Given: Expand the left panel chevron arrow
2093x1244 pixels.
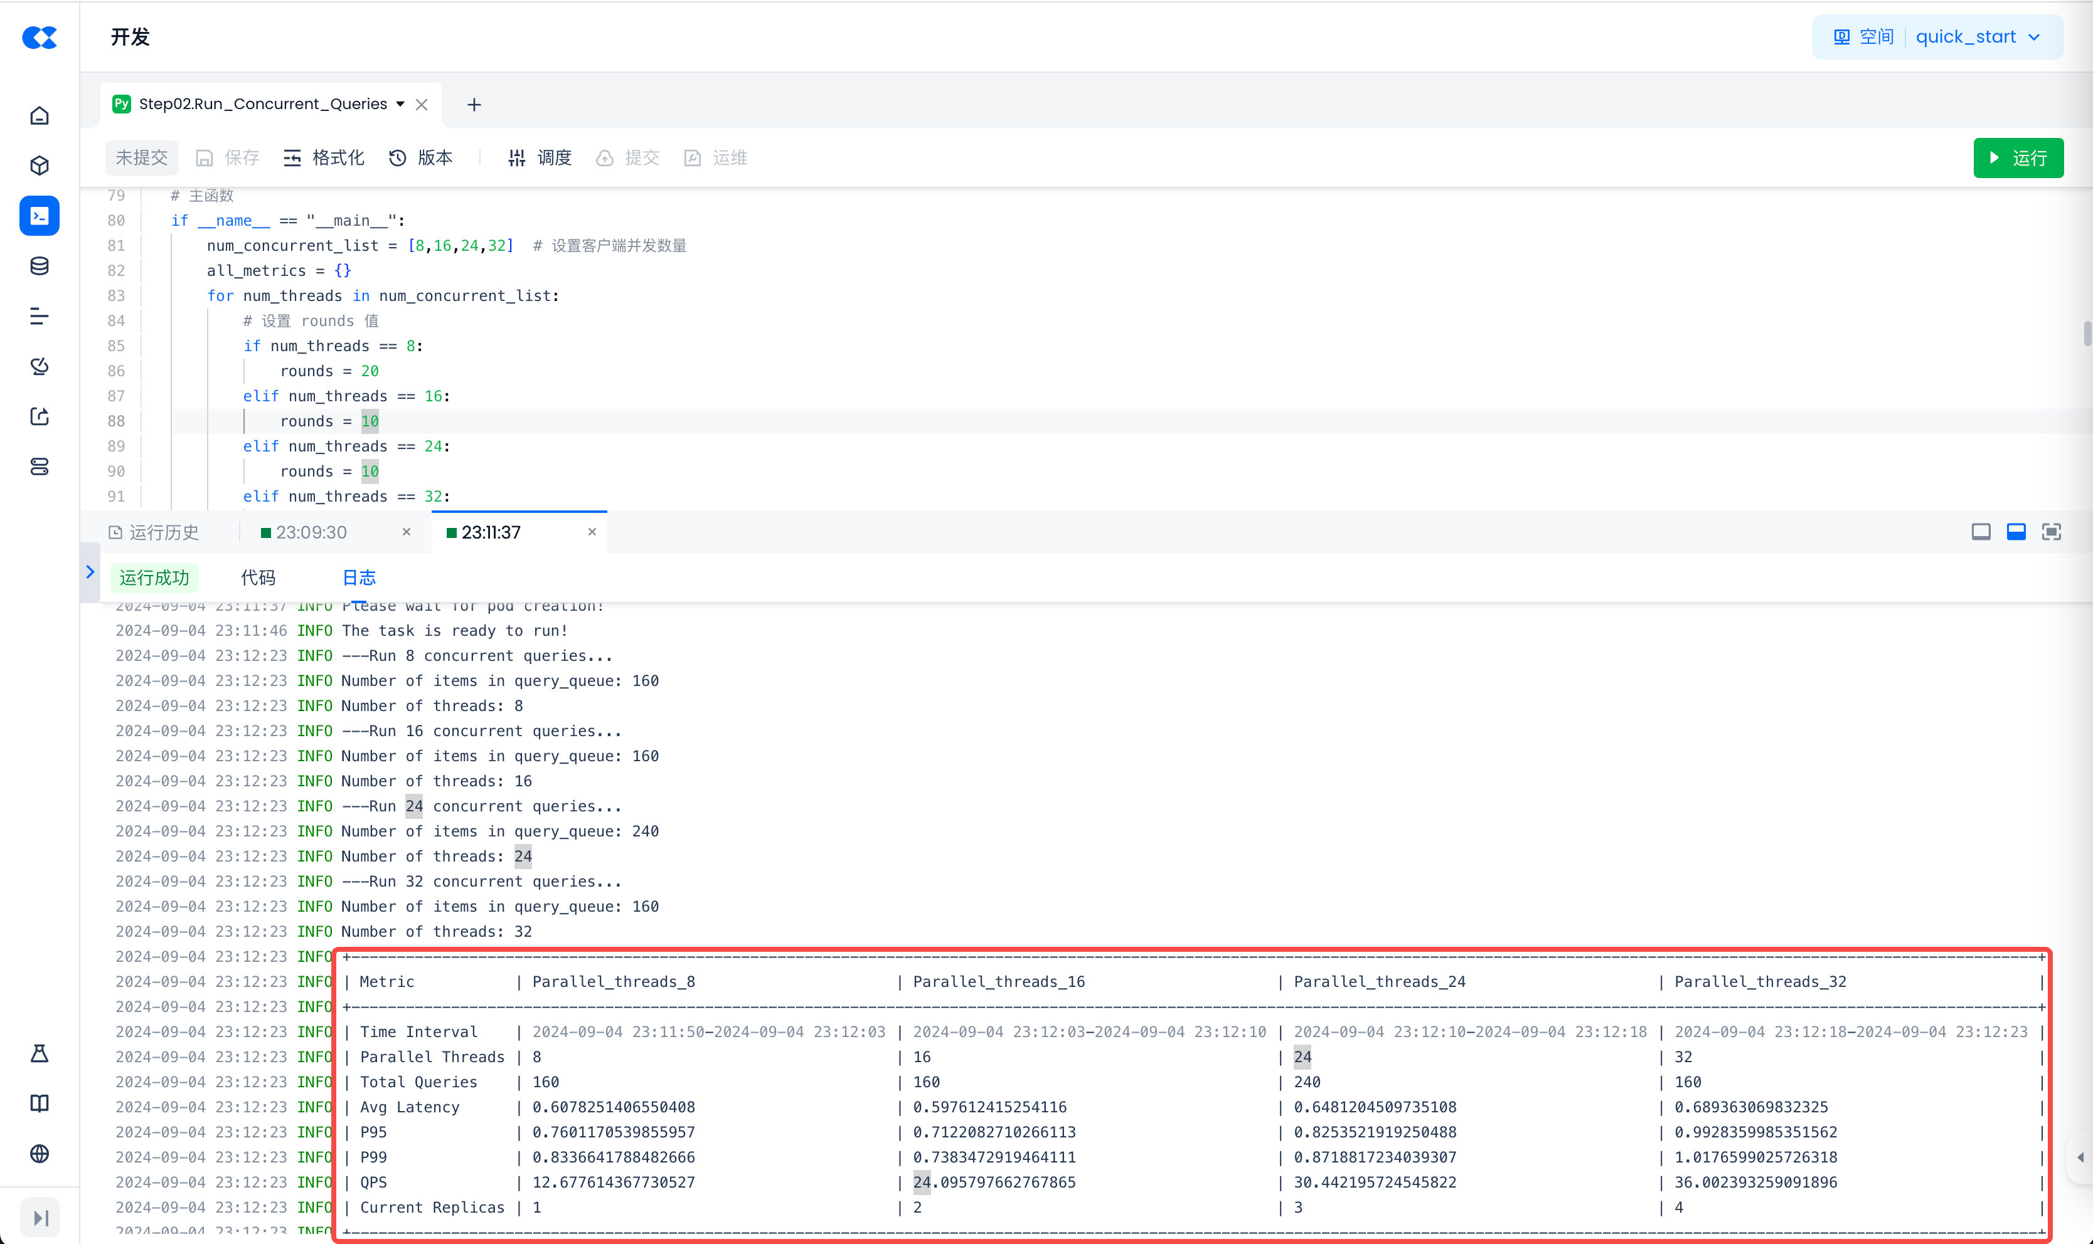Looking at the screenshot, I should tap(90, 572).
